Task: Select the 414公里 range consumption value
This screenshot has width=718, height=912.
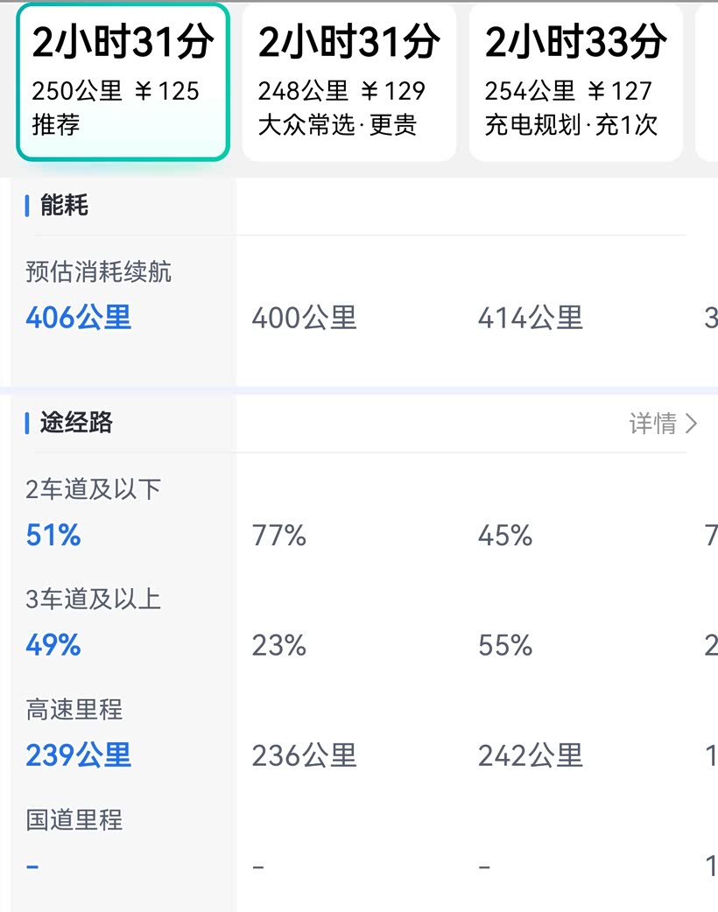Action: click(x=531, y=318)
